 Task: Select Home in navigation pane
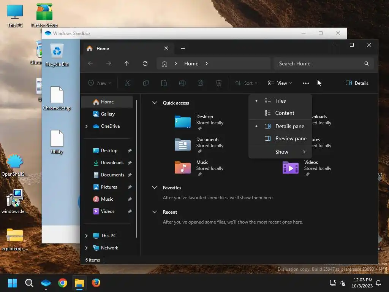tap(107, 102)
